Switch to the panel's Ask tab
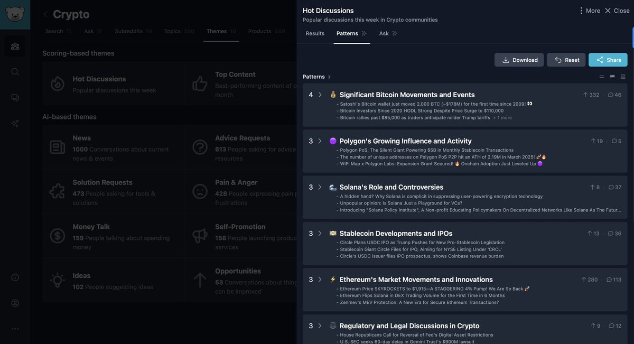The image size is (634, 344). (388, 33)
